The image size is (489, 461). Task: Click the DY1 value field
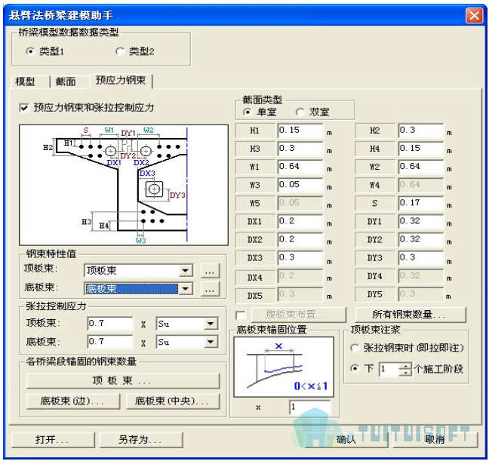[420, 222]
